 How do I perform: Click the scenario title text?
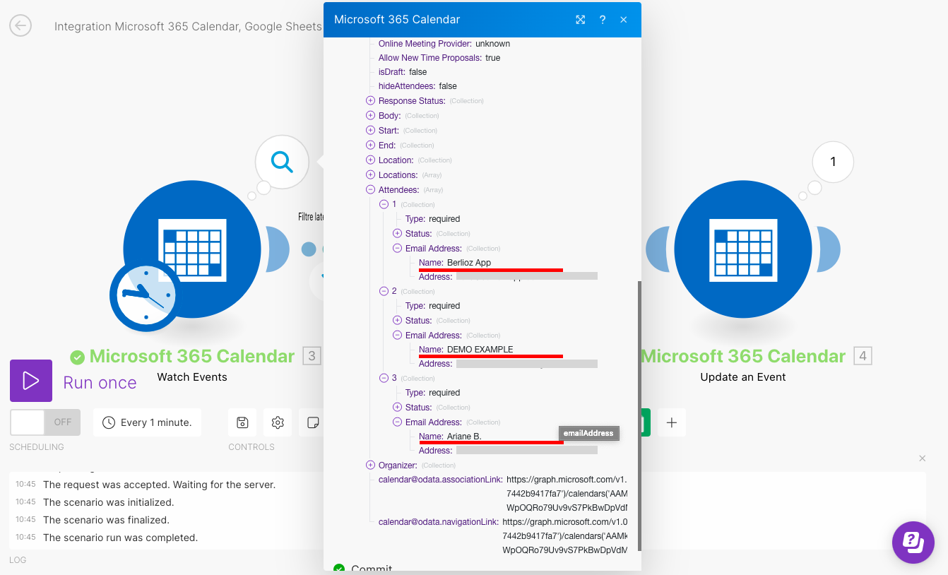click(x=188, y=27)
